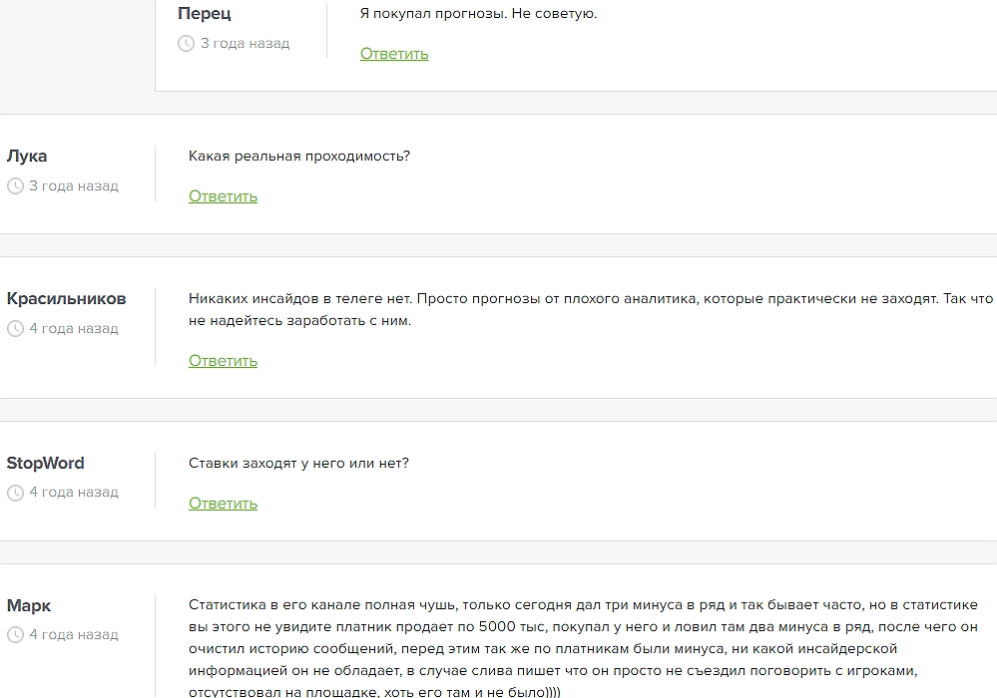Click the clock icon under Лука's name
The image size is (997, 698).
[15, 186]
